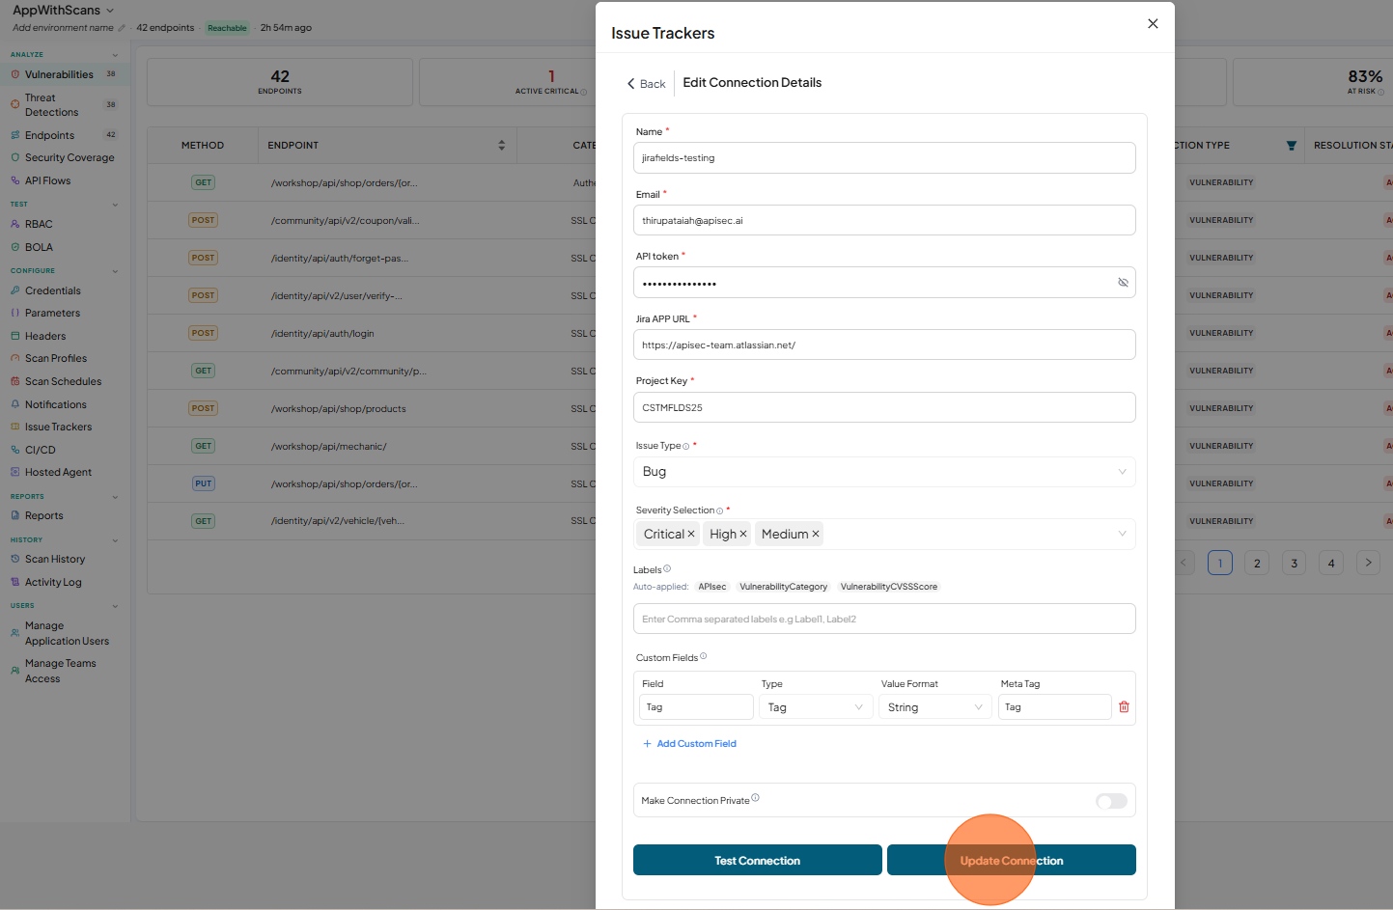Add a new custom field
This screenshot has height=910, width=1393.
[x=689, y=744]
